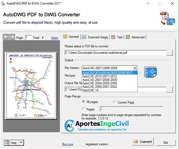Image resolution: width=179 pixels, height=149 pixels.
Task: Click the PDF to DWG logo icon
Action: tap(168, 18)
